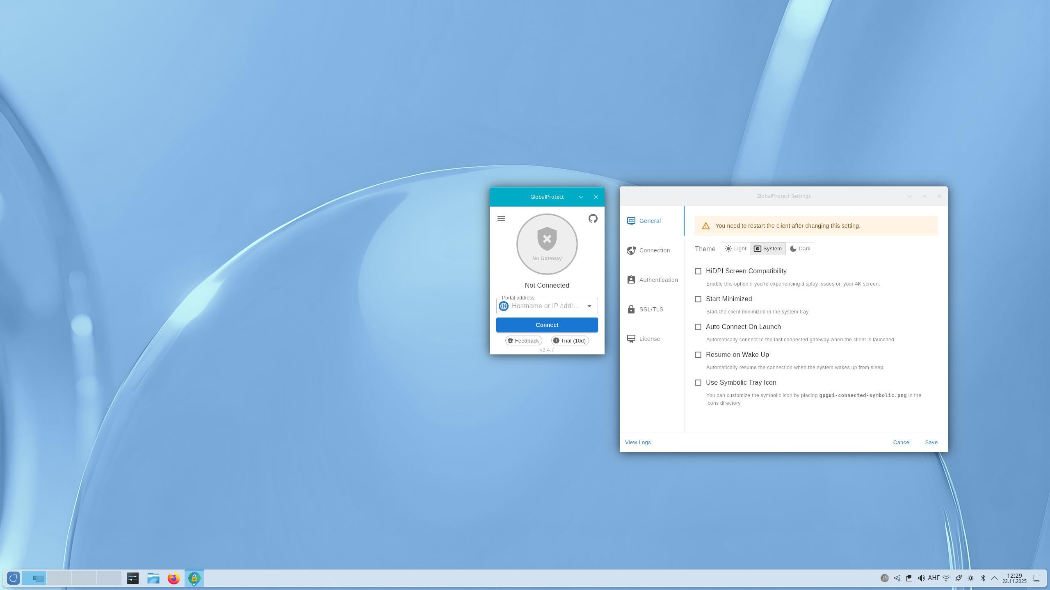Show hidden system tray icons
The width and height of the screenshot is (1050, 590).
[x=995, y=578]
